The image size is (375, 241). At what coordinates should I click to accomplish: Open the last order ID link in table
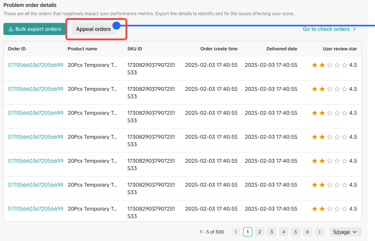click(x=36, y=209)
